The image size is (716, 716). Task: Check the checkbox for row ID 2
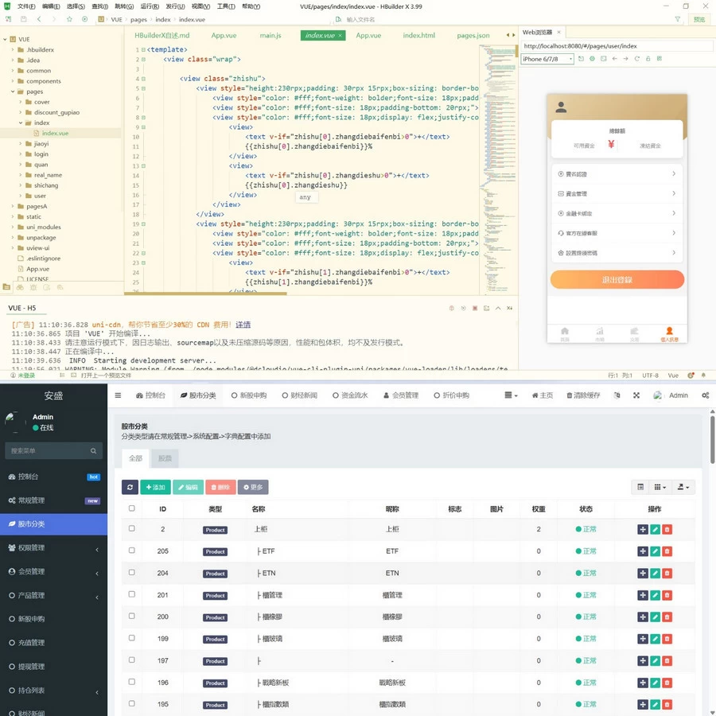pos(131,528)
